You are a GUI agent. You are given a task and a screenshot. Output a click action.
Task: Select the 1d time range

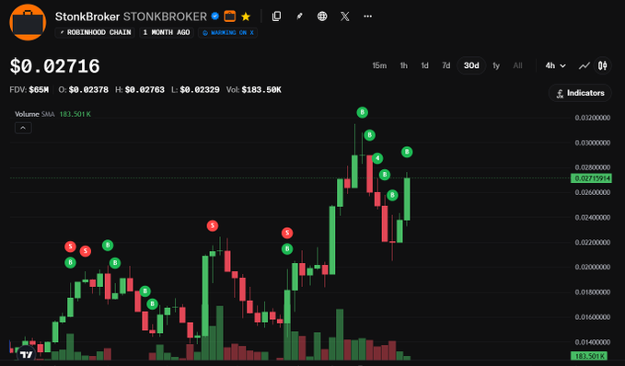(425, 65)
